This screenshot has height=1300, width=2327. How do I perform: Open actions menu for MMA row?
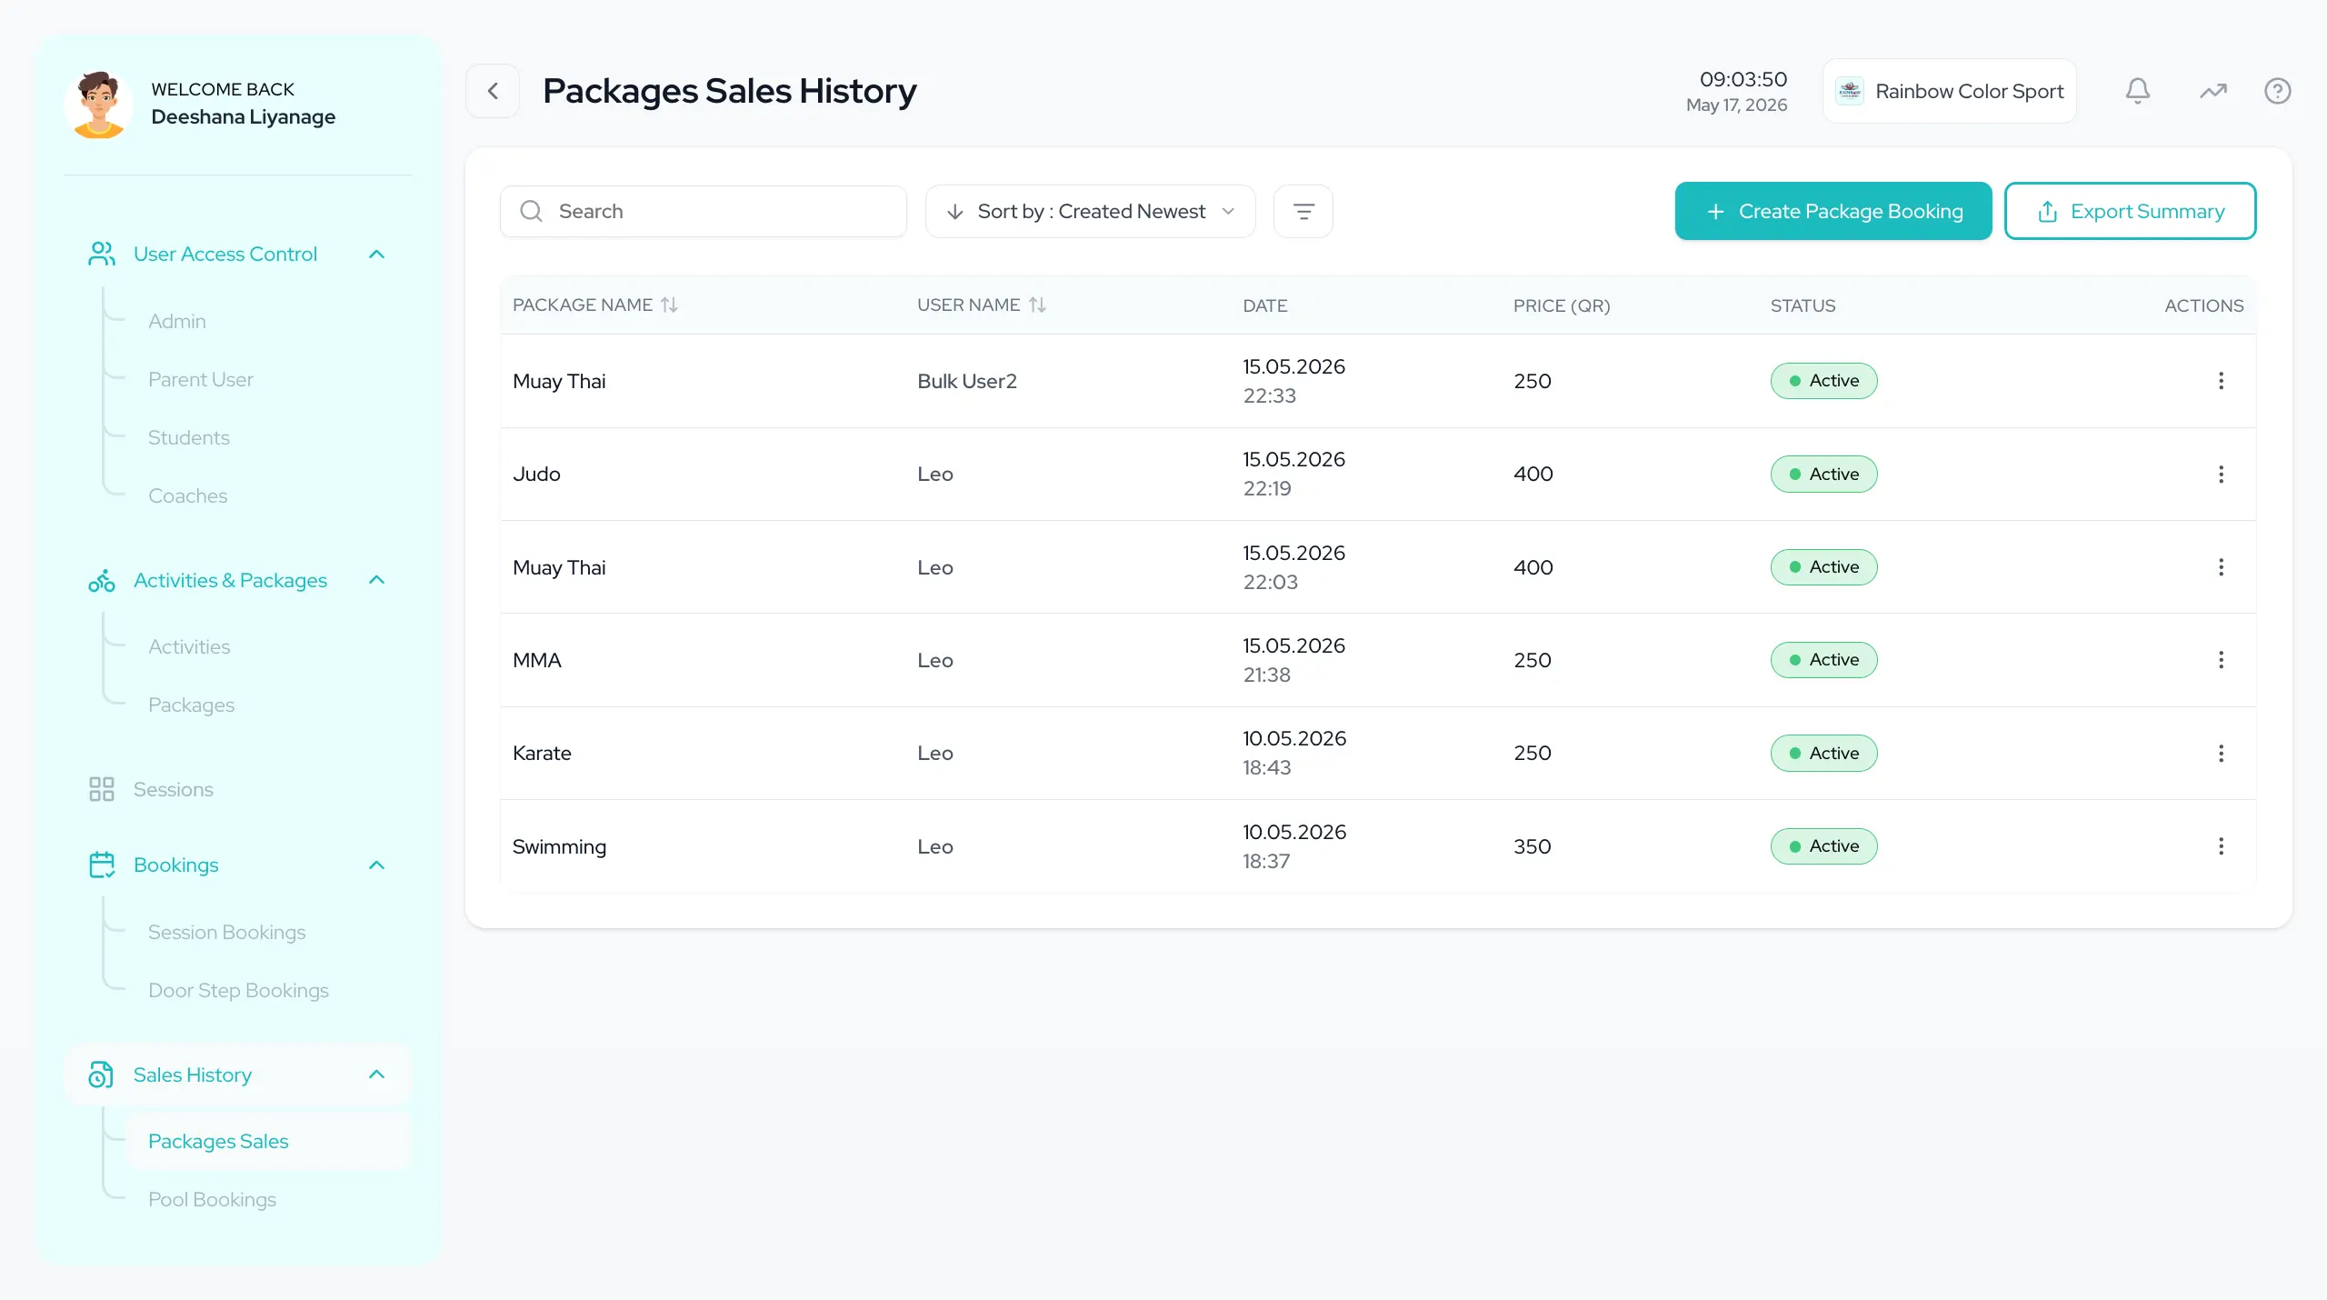2221,660
